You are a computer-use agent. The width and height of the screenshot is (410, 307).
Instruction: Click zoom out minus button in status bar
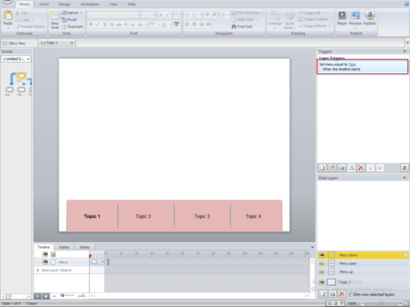point(362,304)
